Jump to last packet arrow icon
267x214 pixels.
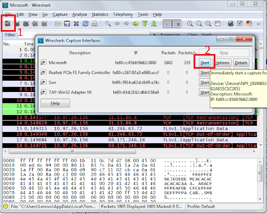pyautogui.click(x=154, y=24)
